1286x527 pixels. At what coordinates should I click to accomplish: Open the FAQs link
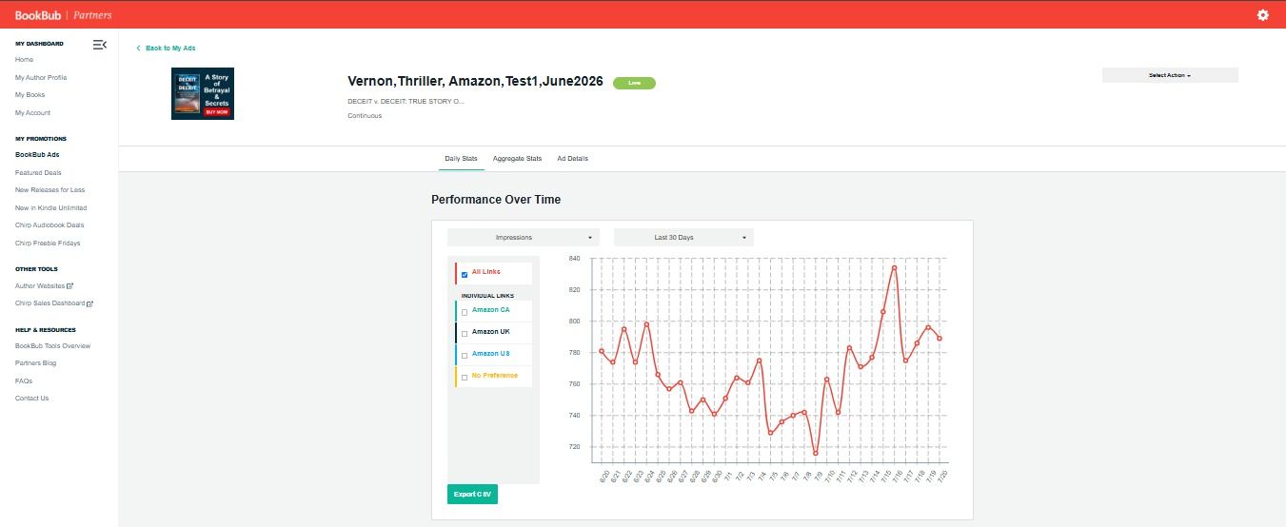point(24,381)
